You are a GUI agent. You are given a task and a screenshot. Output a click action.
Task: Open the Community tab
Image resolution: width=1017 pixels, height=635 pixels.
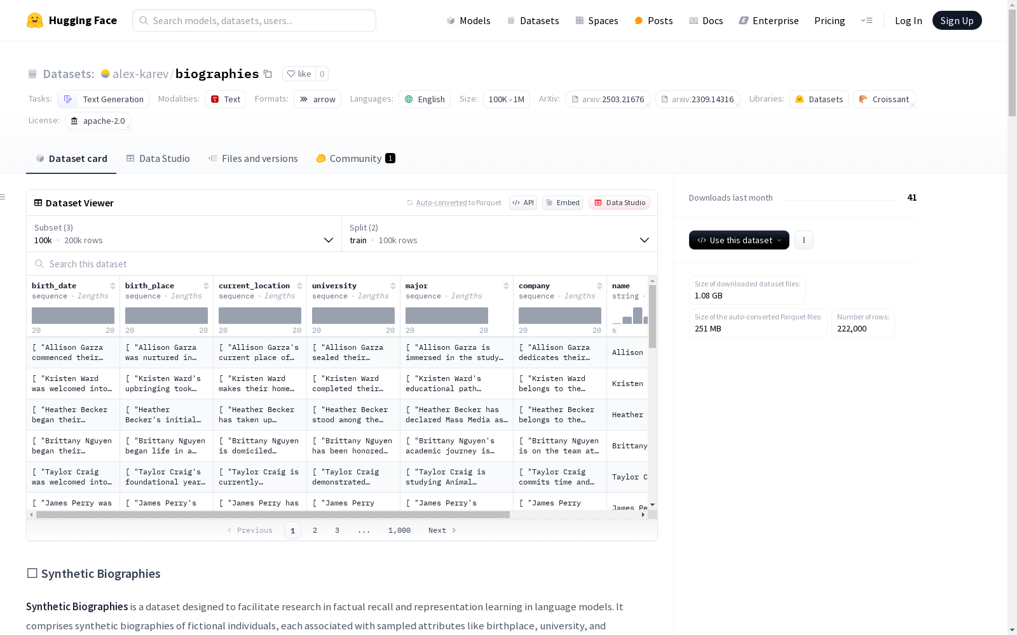[x=355, y=159]
